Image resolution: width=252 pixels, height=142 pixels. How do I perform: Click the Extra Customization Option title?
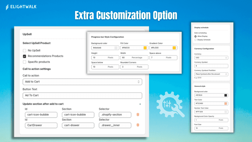[x=126, y=15]
